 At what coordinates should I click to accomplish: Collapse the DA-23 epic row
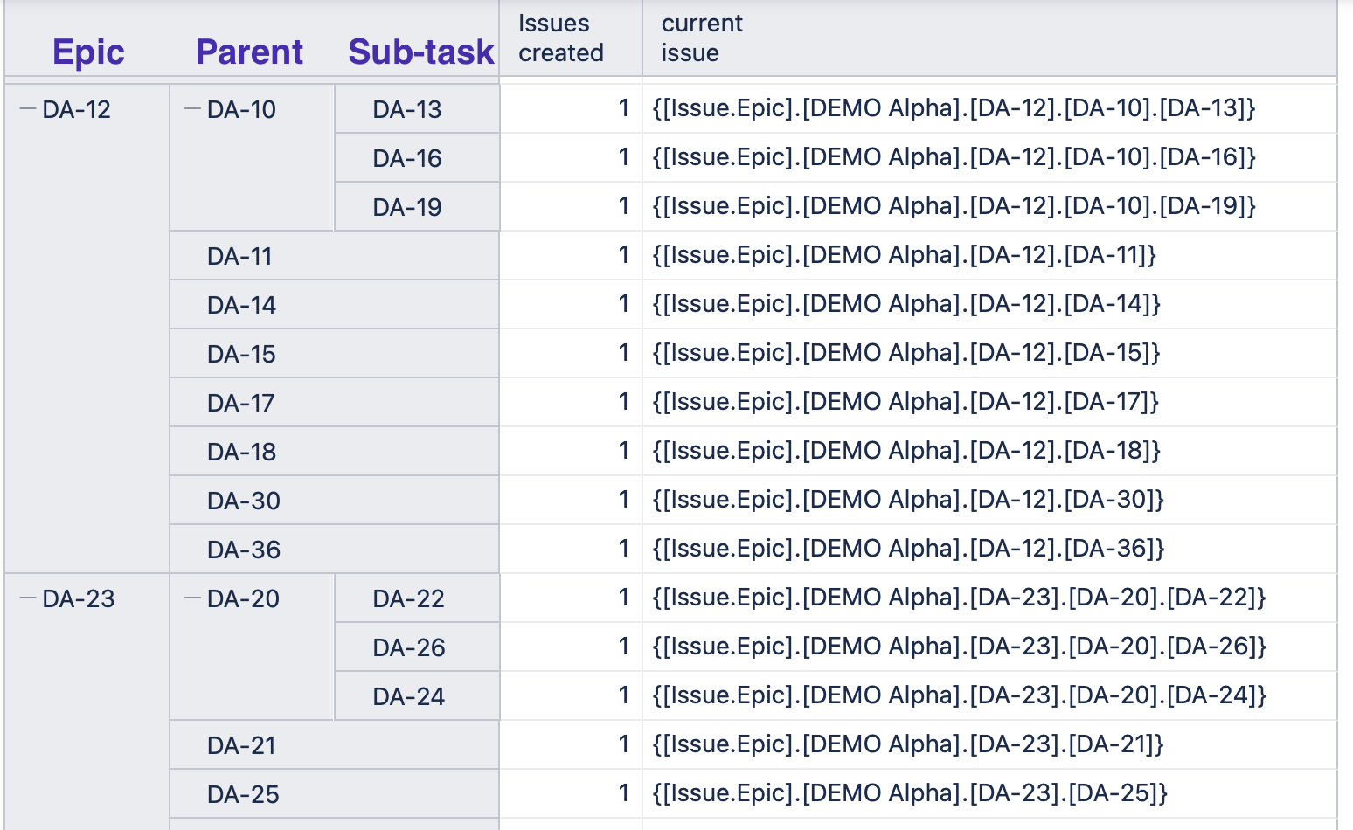tap(28, 598)
